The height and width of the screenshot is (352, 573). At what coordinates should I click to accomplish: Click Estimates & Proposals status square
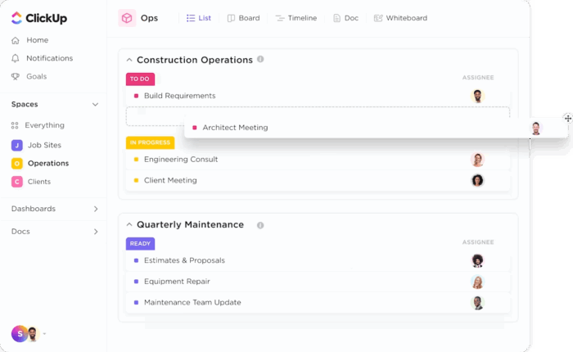click(x=137, y=260)
